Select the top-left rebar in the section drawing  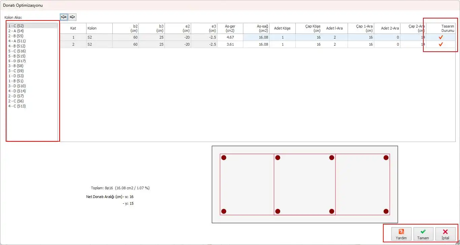(224, 158)
